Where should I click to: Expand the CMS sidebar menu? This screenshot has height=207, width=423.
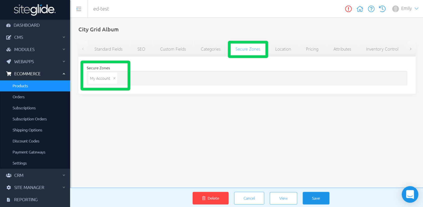click(x=35, y=37)
